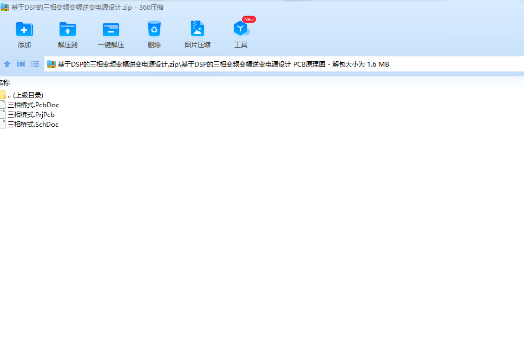Click the file icon for 三相桥式.PrjPcb
524x345 pixels.
click(x=3, y=114)
